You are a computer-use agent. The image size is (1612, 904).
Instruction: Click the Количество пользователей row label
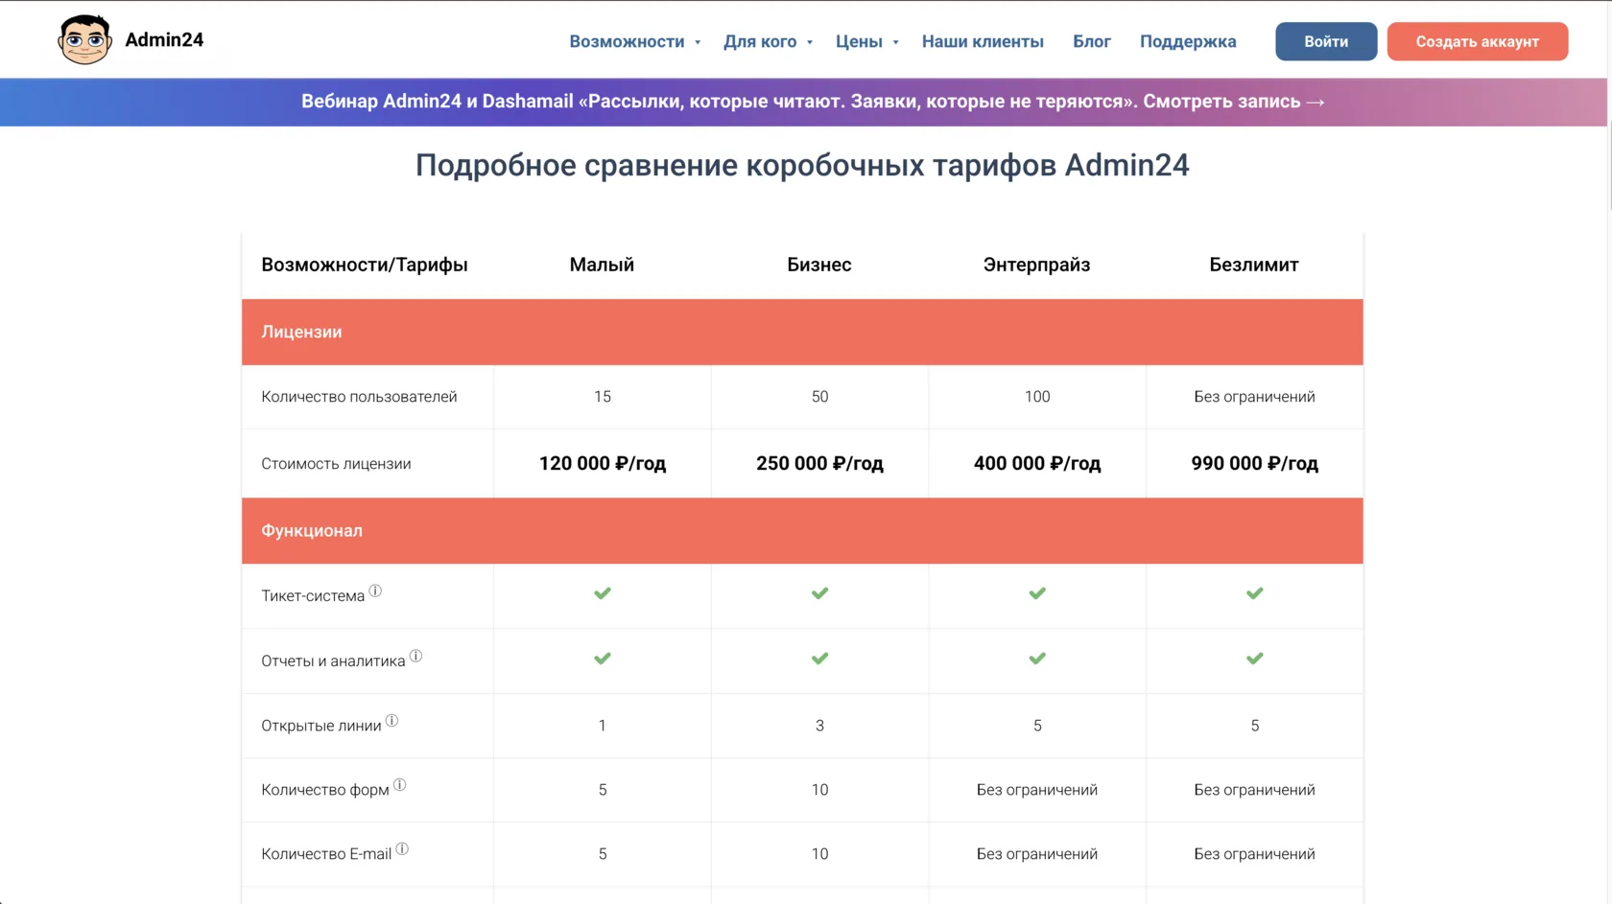359,397
